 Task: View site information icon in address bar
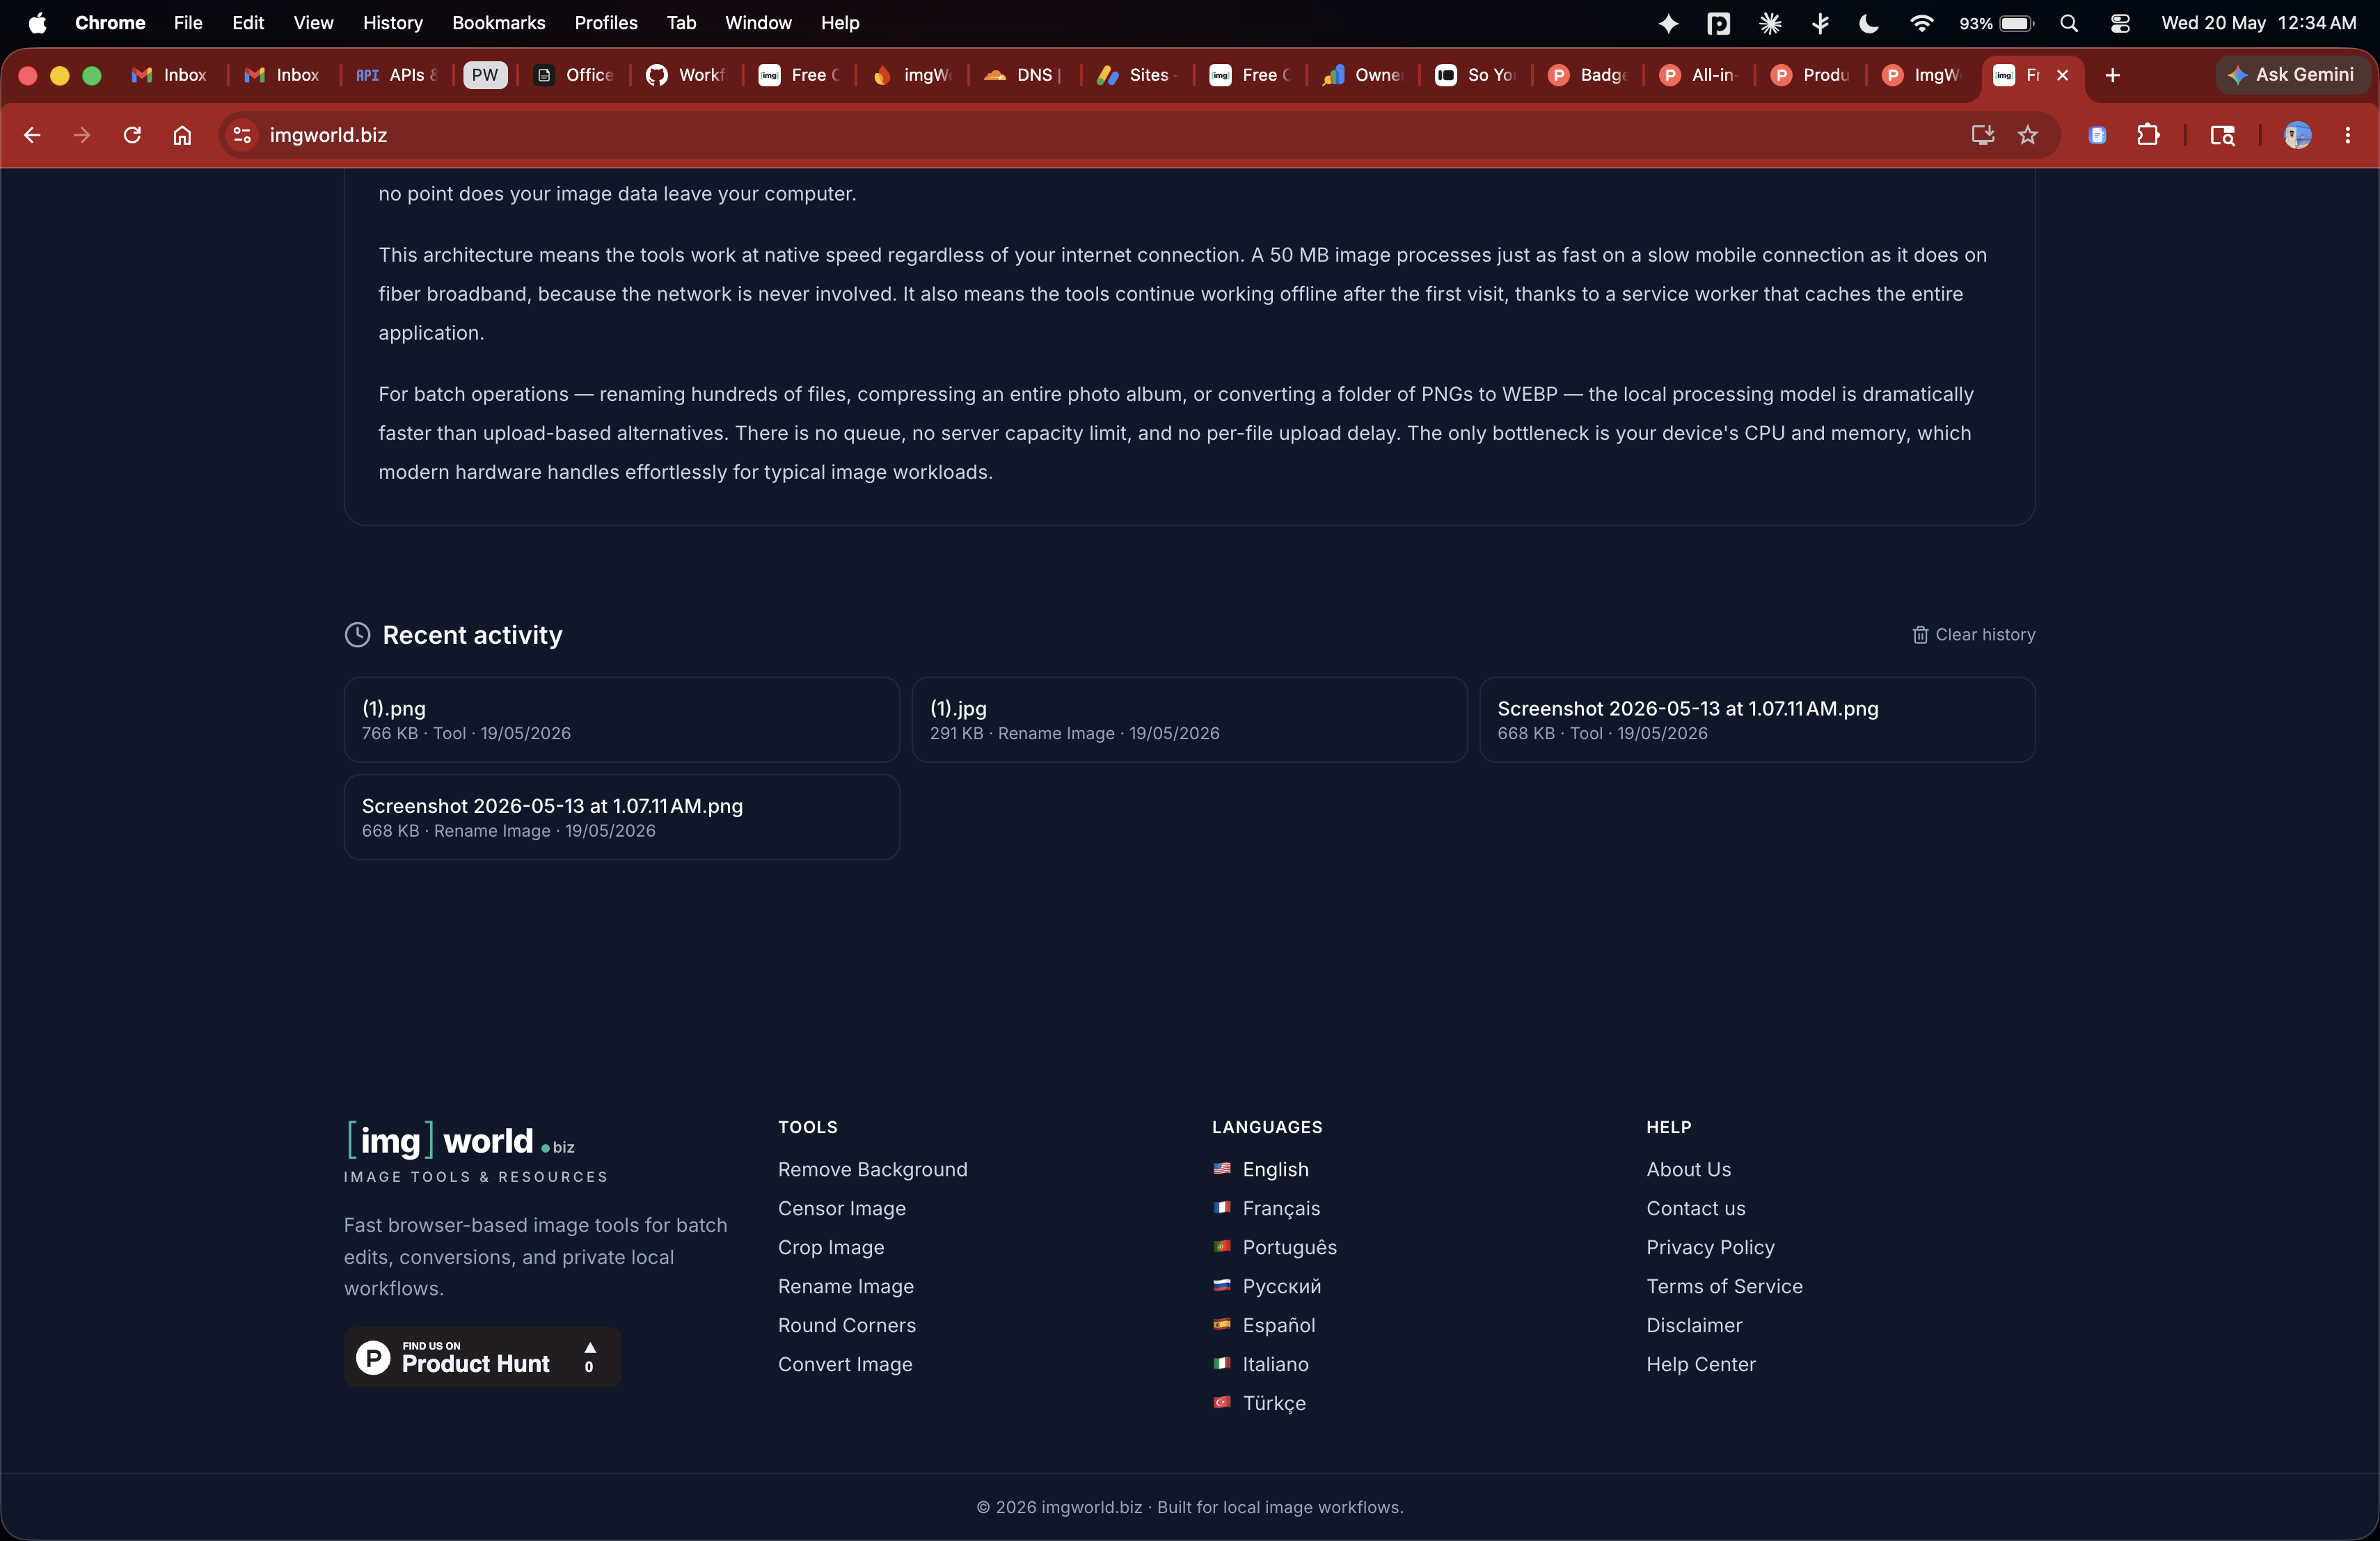point(242,135)
